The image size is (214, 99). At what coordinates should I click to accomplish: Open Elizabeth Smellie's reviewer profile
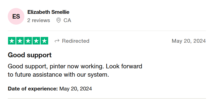pyautogui.click(x=48, y=12)
